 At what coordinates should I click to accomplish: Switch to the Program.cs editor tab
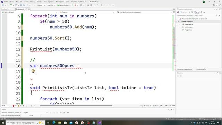point(20,9)
